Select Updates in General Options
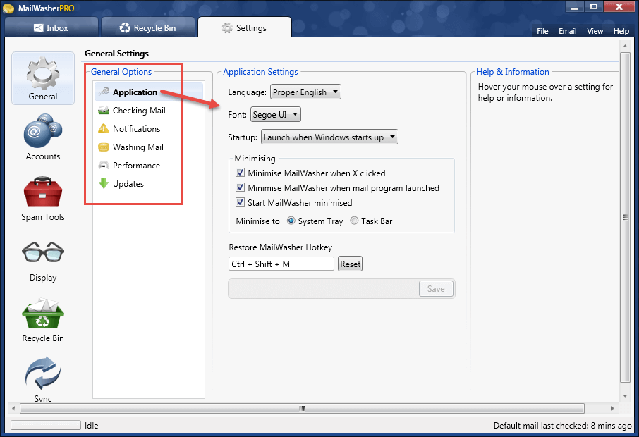The width and height of the screenshot is (639, 437). tap(148, 184)
